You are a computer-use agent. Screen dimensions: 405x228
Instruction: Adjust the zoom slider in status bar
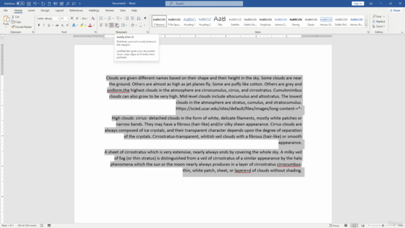coord(383,225)
